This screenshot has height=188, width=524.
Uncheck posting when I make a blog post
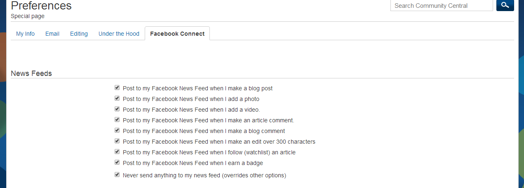click(117, 88)
